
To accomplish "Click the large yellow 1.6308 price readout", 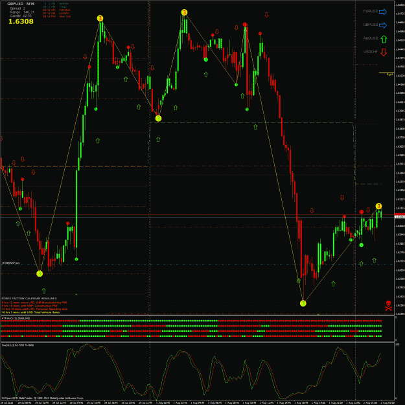I will click(21, 21).
